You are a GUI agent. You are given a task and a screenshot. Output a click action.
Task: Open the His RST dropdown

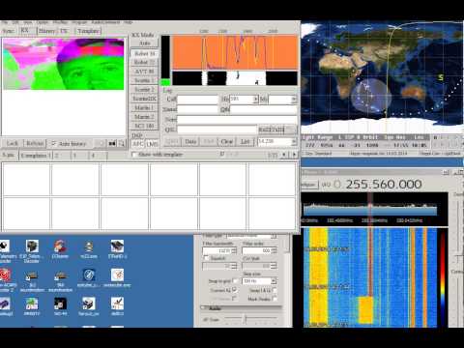(x=256, y=99)
